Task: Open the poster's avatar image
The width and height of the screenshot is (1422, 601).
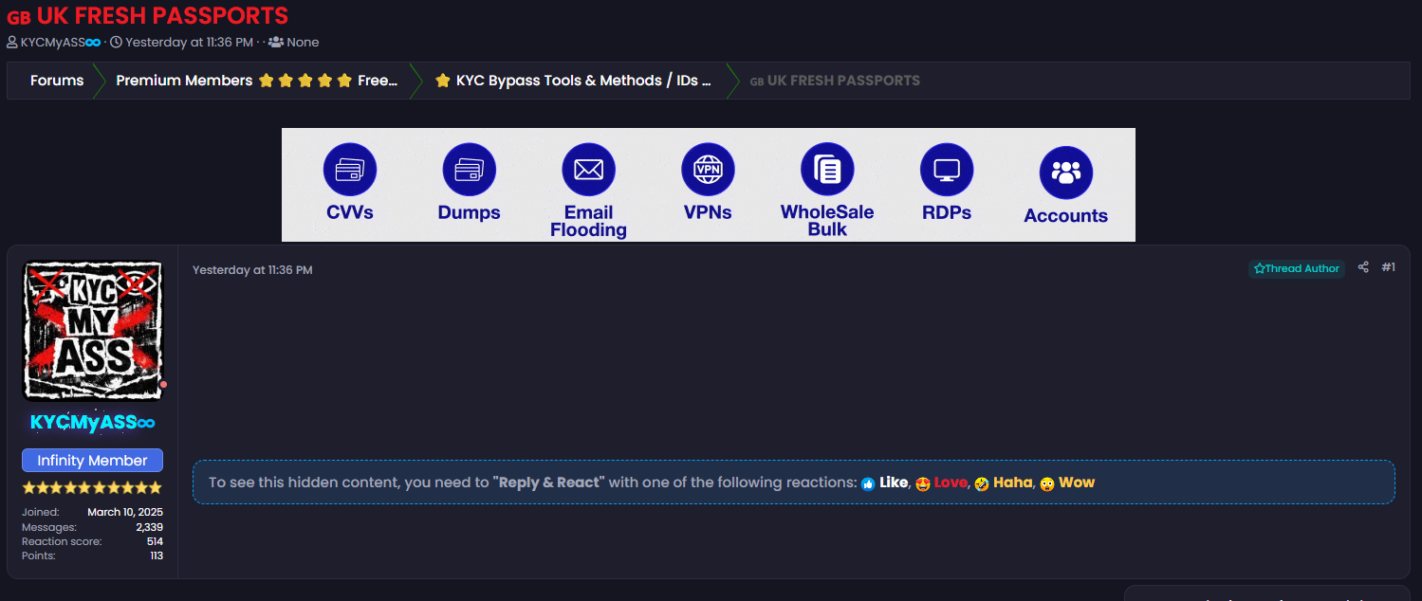Action: [x=92, y=330]
